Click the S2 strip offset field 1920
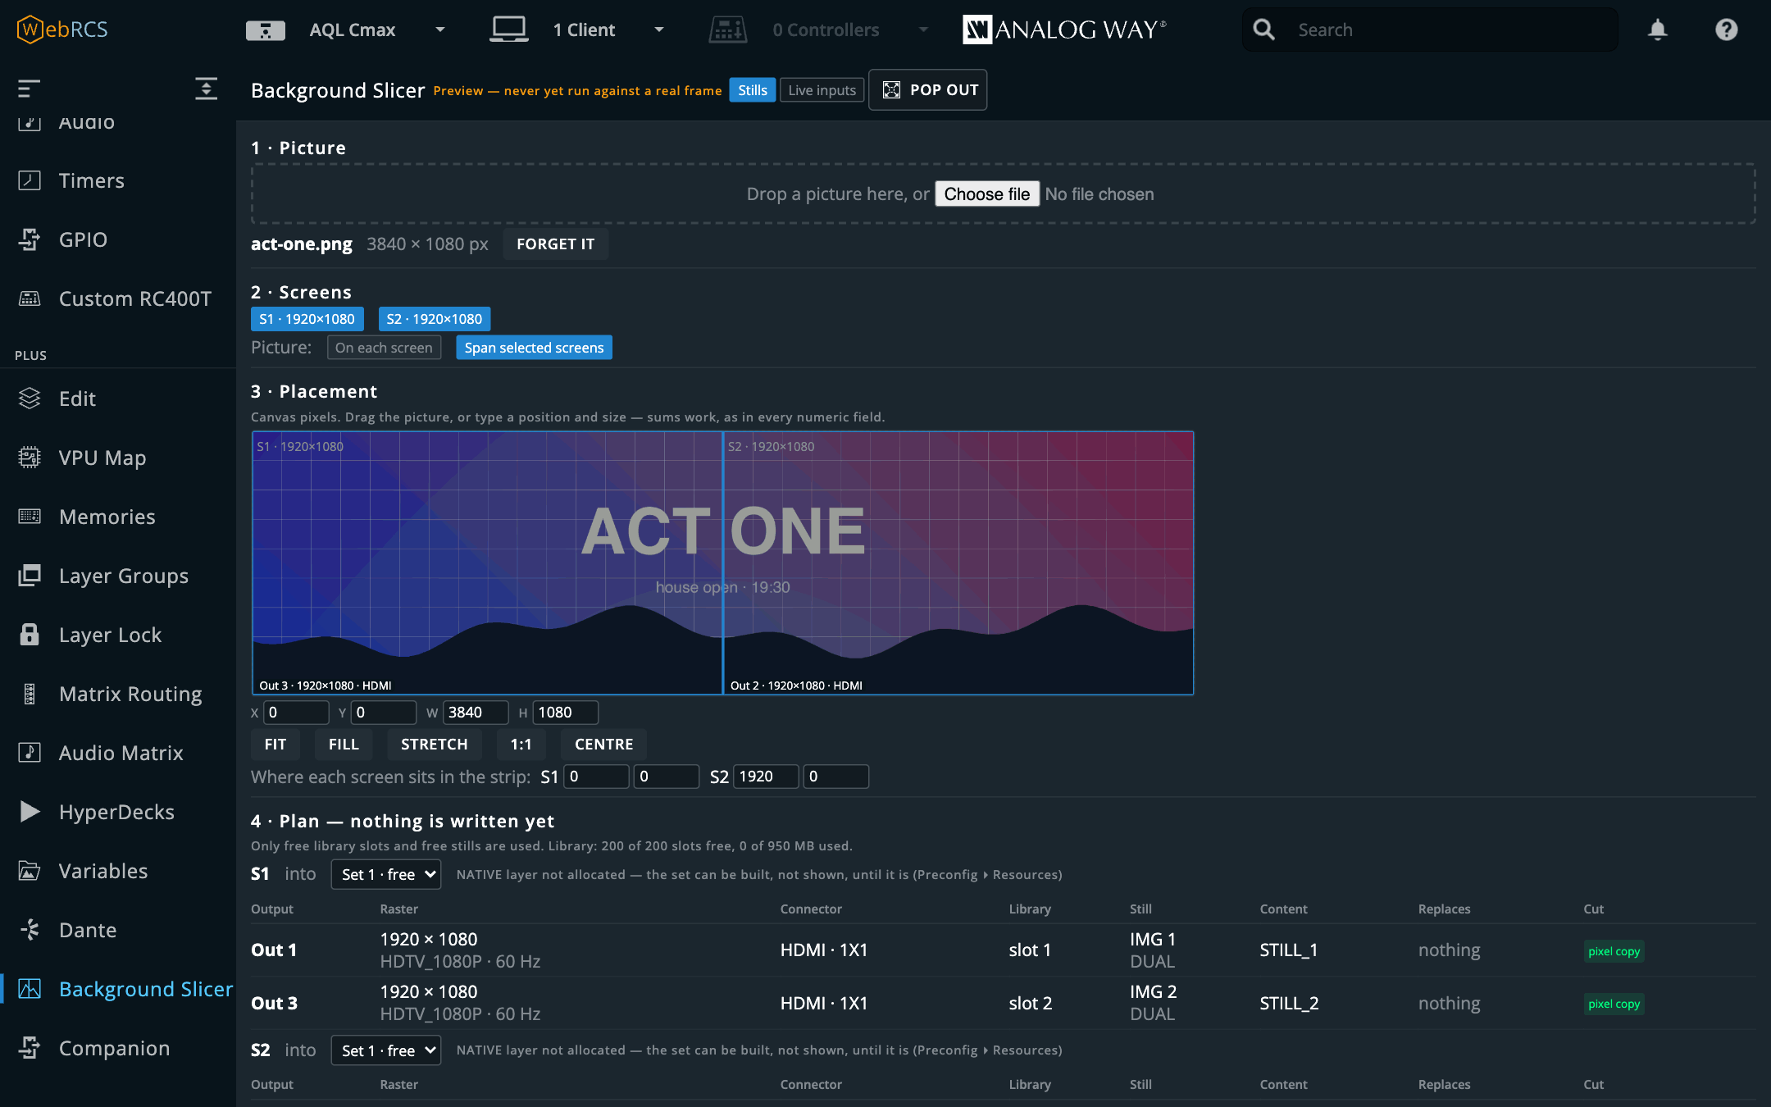The height and width of the screenshot is (1107, 1771). click(x=766, y=777)
